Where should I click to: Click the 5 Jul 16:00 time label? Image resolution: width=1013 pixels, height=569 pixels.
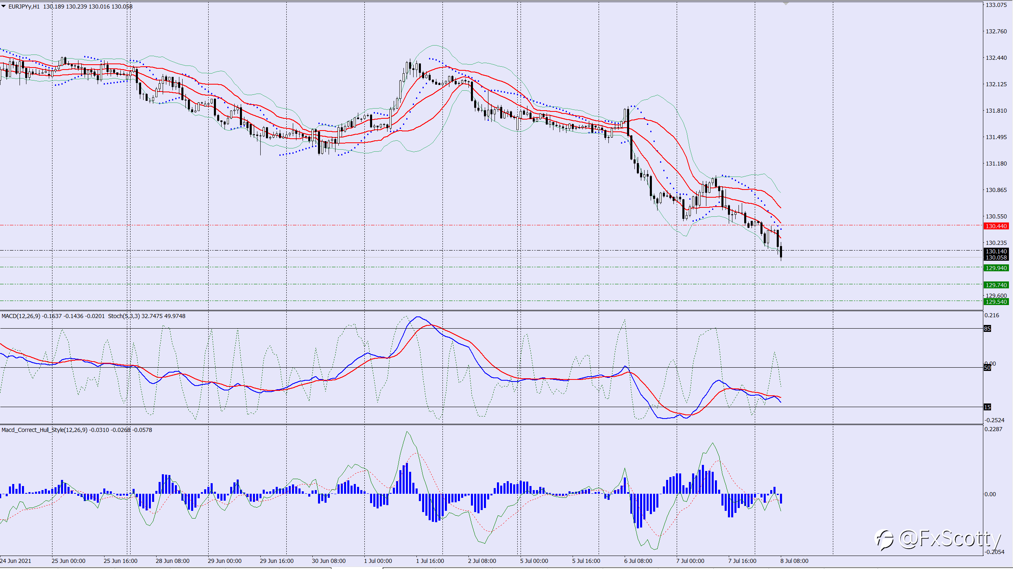point(586,561)
